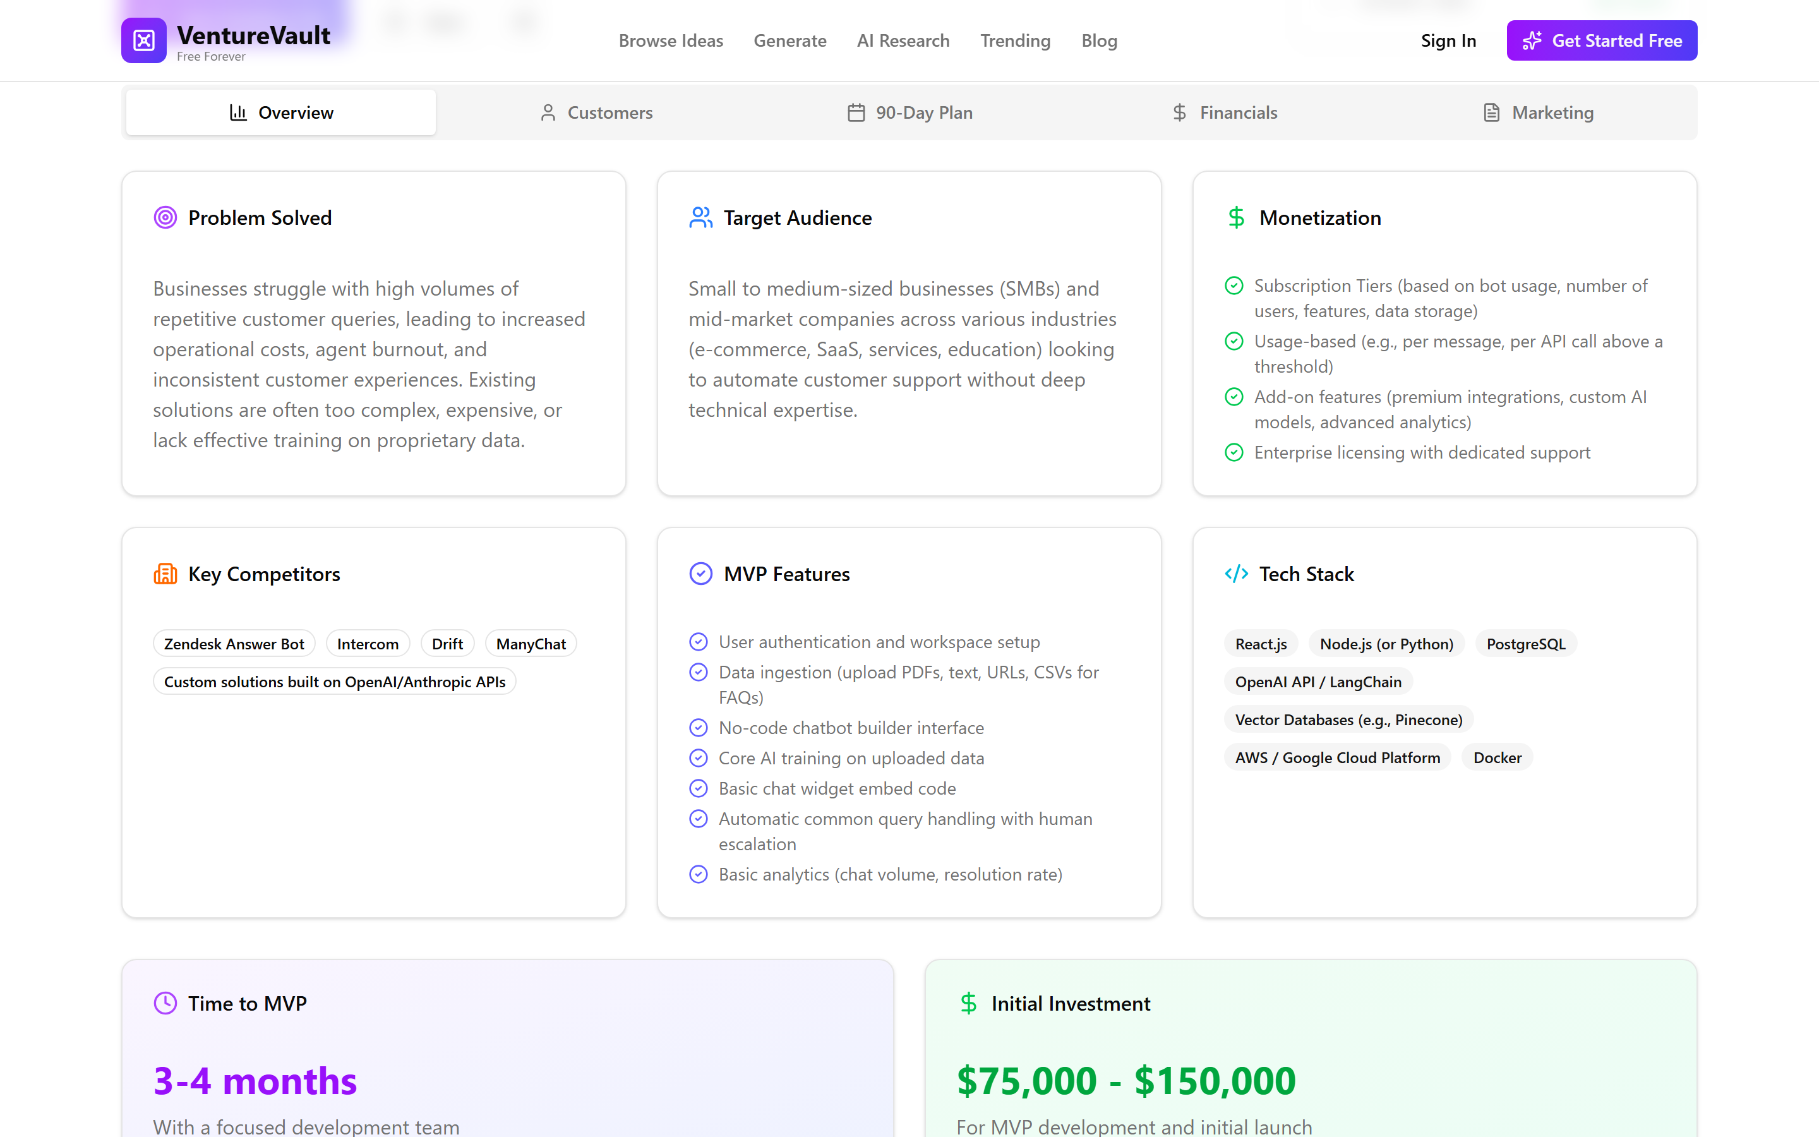Viewport: 1819px width, 1137px height.
Task: Click the building icon beside Key Competitors
Action: [x=165, y=573]
